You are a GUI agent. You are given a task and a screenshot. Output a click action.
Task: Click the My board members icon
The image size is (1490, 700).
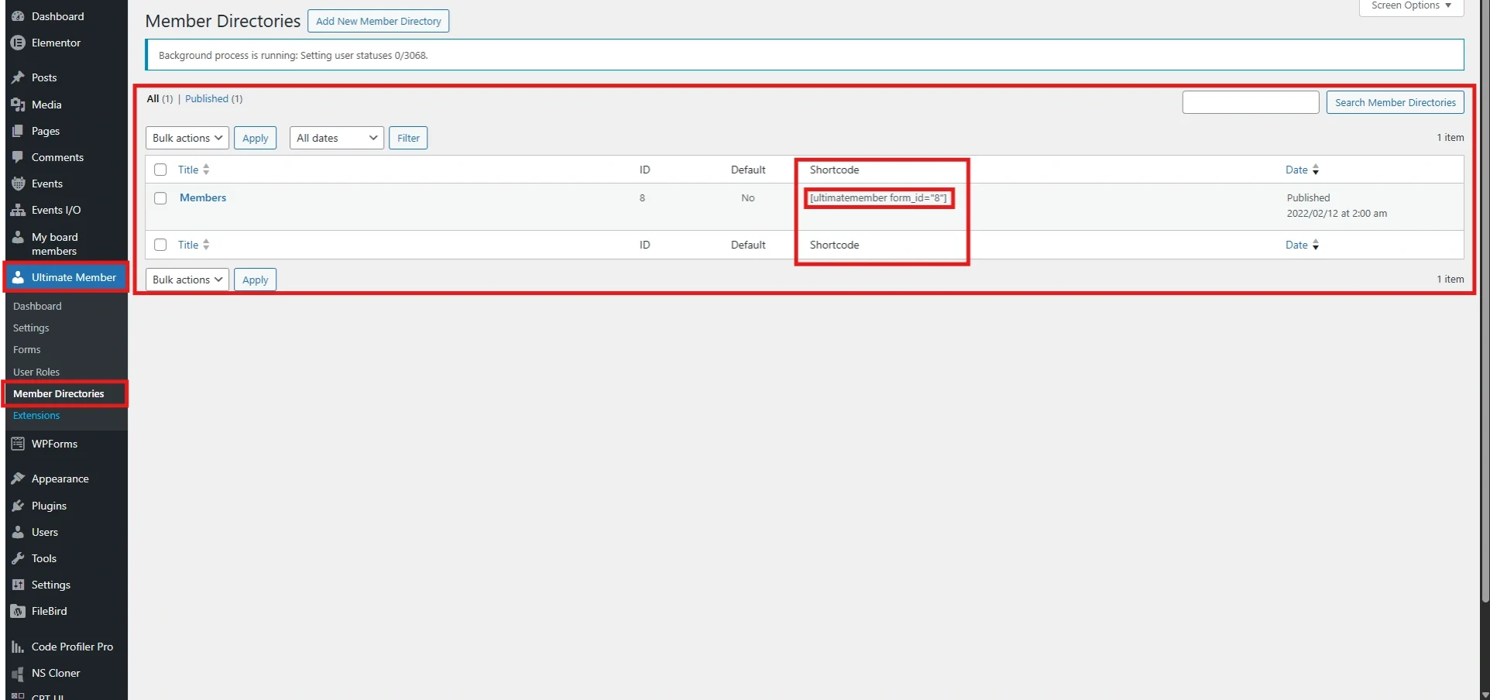(18, 237)
